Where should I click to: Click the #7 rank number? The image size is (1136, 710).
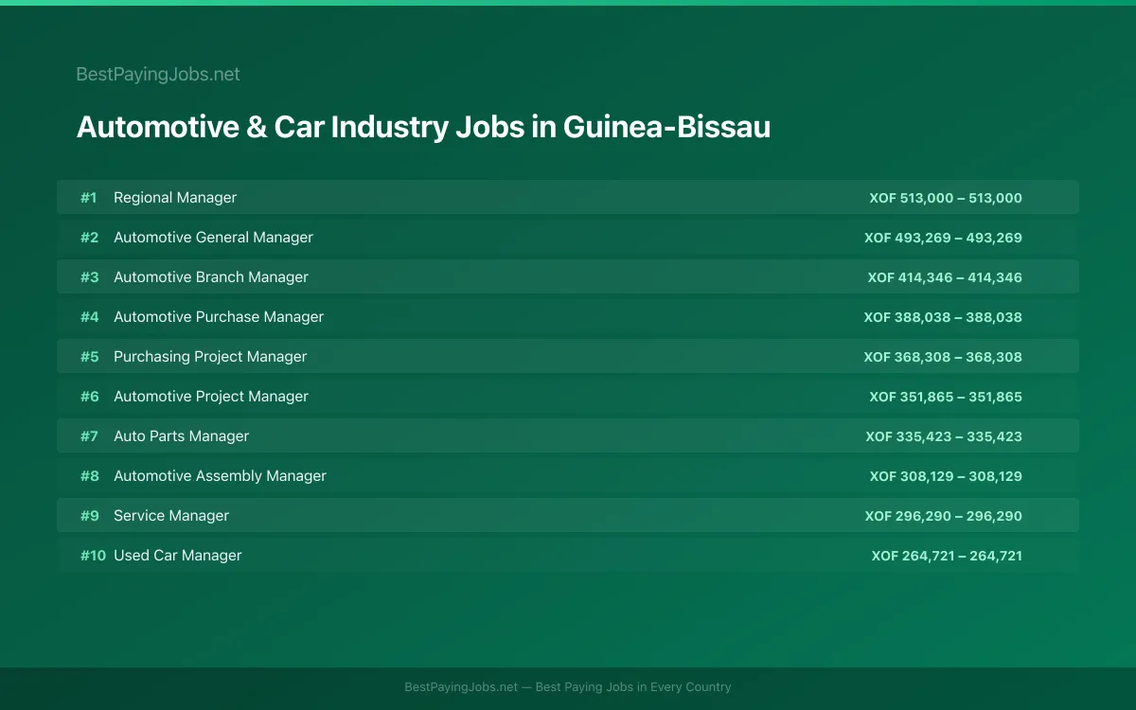[89, 436]
